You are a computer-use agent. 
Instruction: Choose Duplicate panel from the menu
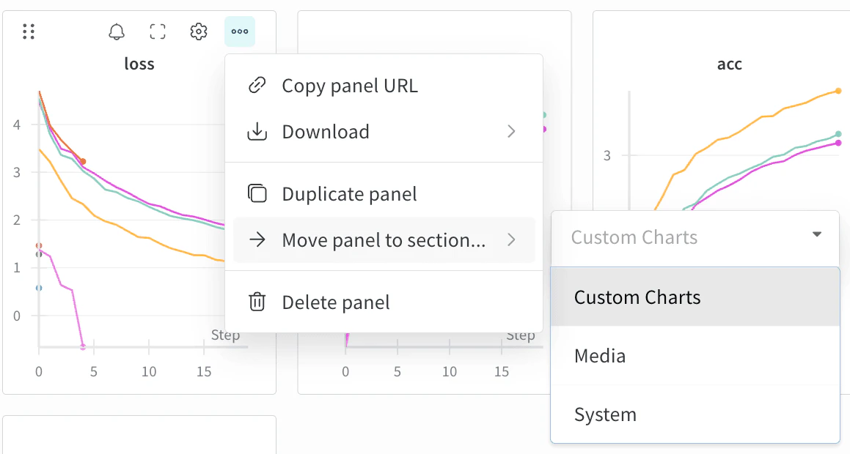click(349, 193)
